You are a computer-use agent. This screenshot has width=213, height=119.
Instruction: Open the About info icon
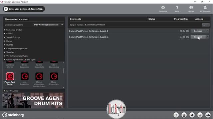[x=191, y=8]
